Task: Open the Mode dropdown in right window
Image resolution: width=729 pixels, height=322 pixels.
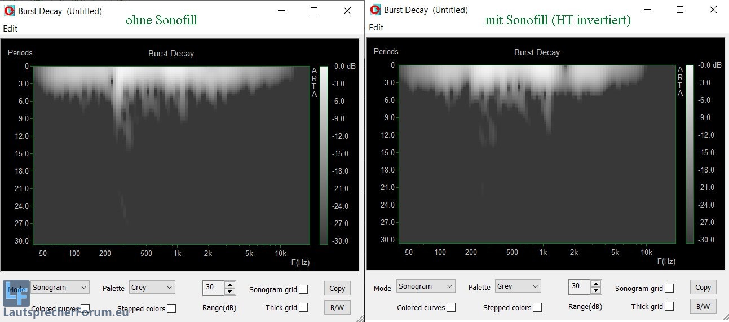Action: (x=425, y=286)
